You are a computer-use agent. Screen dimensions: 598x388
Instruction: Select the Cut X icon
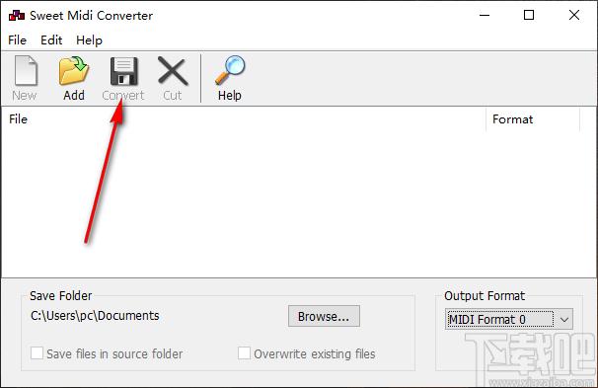pos(173,71)
